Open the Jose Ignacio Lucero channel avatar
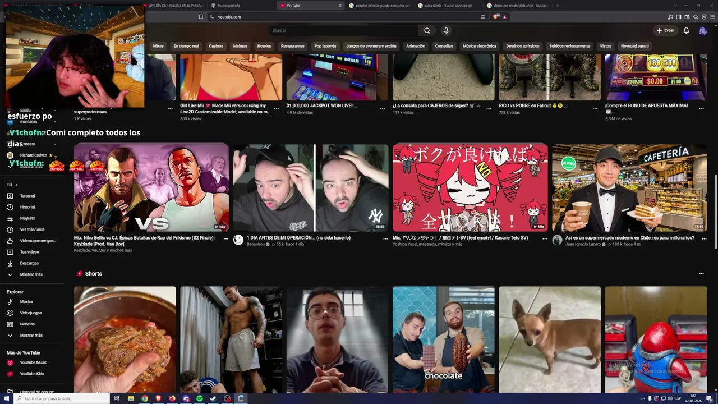This screenshot has height=404, width=718. (x=557, y=240)
